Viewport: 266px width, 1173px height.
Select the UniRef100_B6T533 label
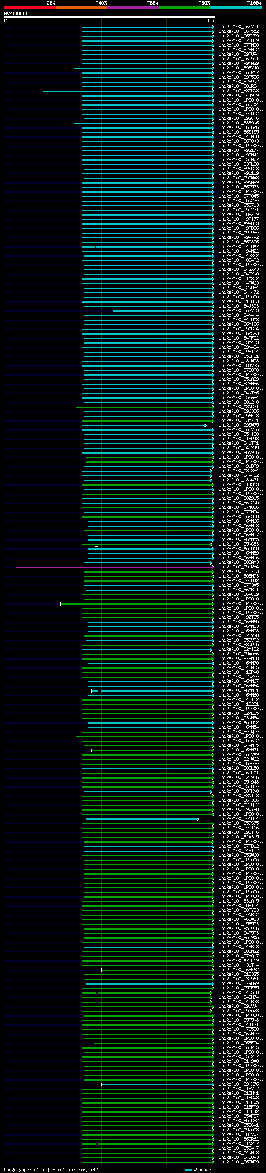pyautogui.click(x=238, y=187)
